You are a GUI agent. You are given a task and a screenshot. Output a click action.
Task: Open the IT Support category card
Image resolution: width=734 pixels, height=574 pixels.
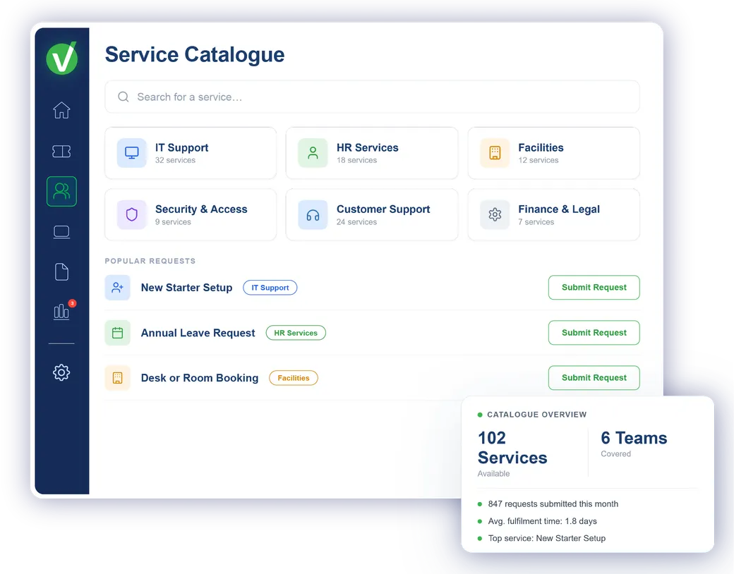191,153
